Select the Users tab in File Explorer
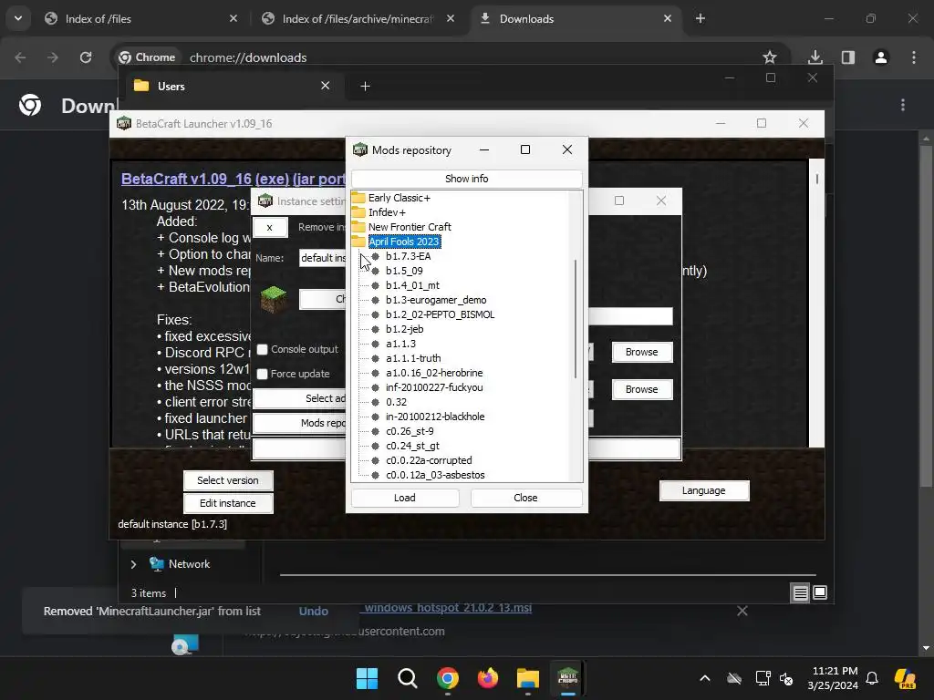This screenshot has width=934, height=700. pyautogui.click(x=233, y=87)
